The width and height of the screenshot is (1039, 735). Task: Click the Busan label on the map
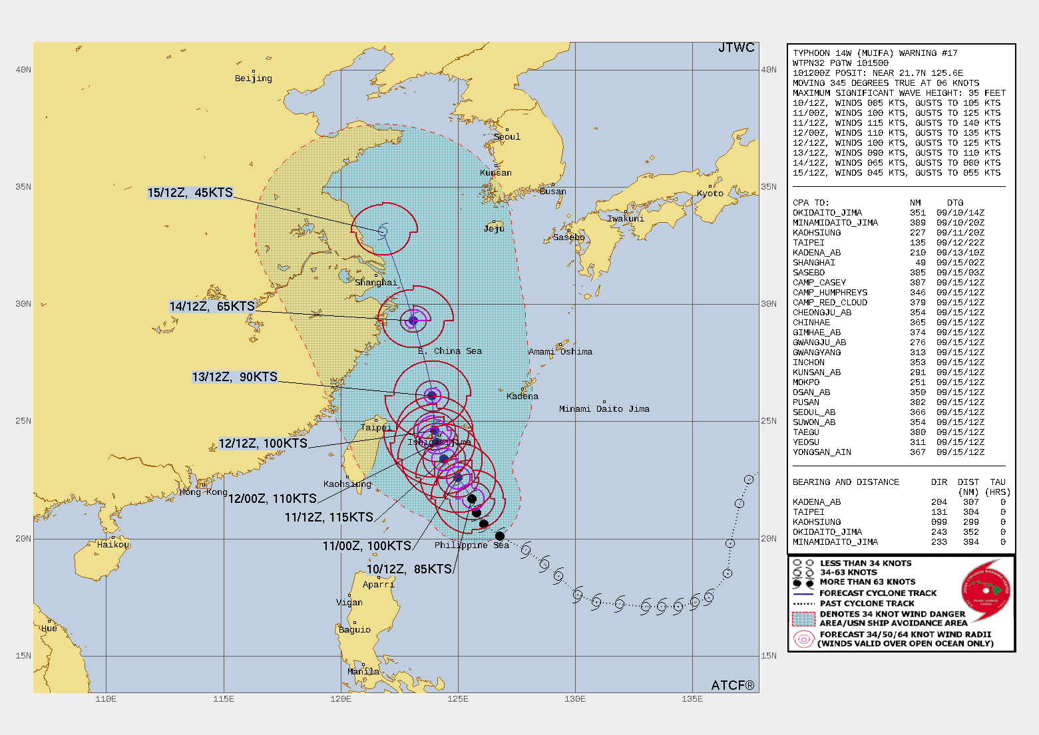[553, 192]
